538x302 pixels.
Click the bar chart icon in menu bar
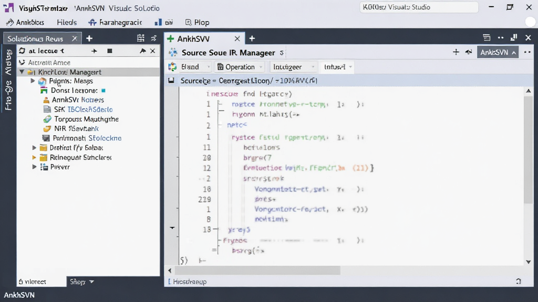click(x=158, y=22)
